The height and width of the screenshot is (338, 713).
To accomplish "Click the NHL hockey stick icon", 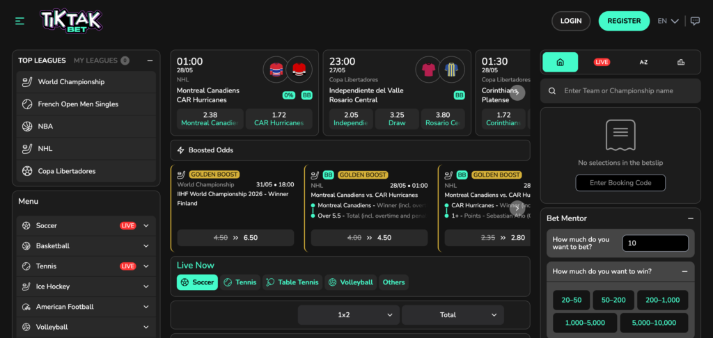I will point(27,149).
